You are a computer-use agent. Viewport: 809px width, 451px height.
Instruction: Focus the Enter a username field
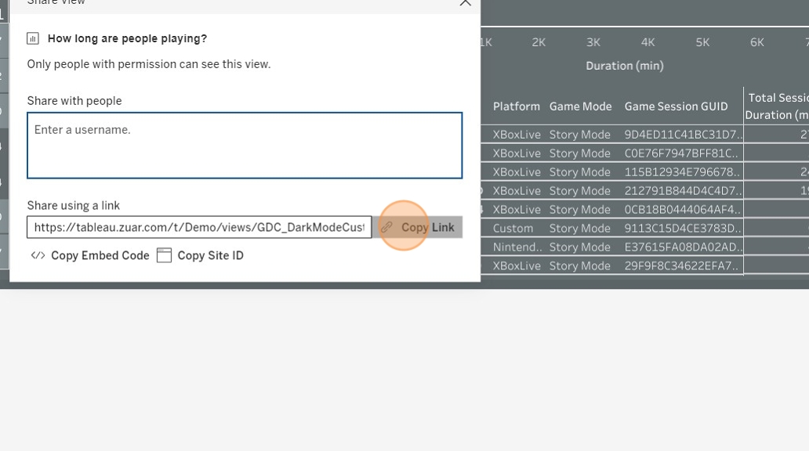[x=245, y=146]
